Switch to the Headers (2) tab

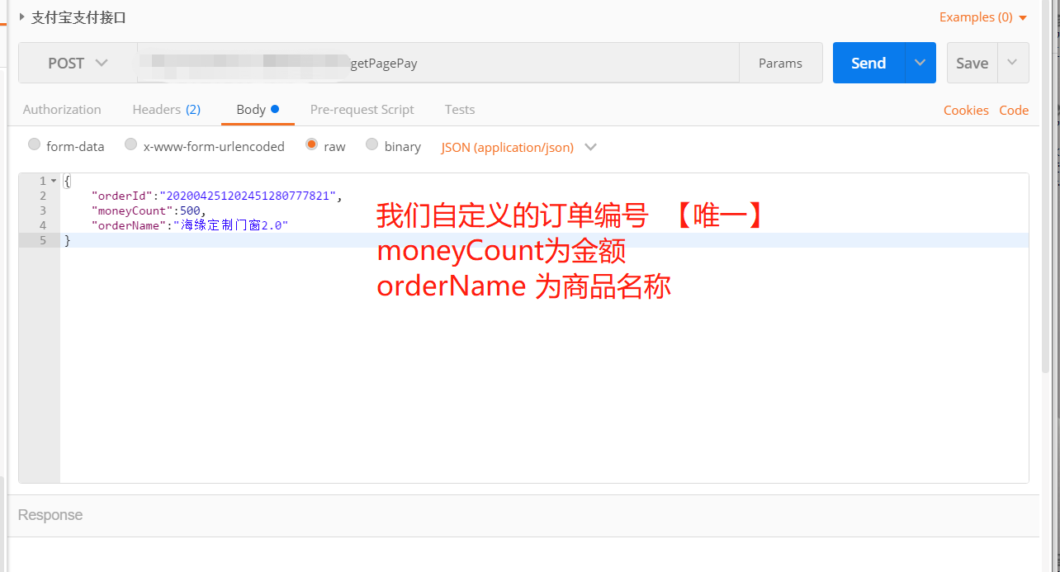point(166,109)
